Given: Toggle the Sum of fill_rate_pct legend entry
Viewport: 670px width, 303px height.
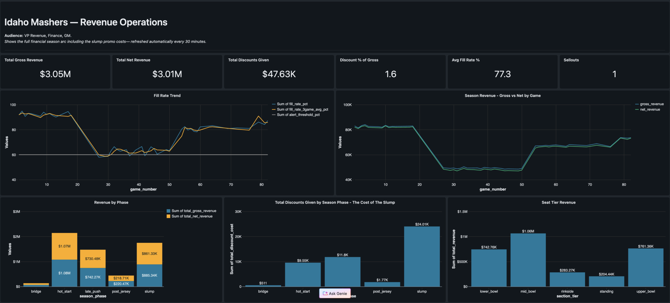Looking at the screenshot, I should (x=290, y=104).
